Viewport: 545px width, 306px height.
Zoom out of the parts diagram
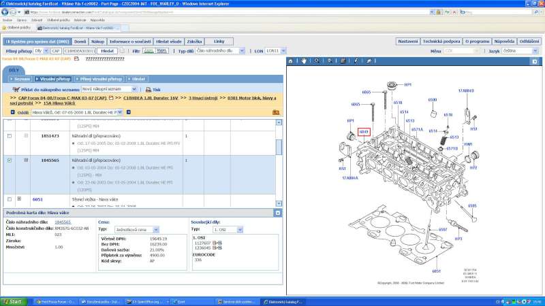tap(328, 61)
